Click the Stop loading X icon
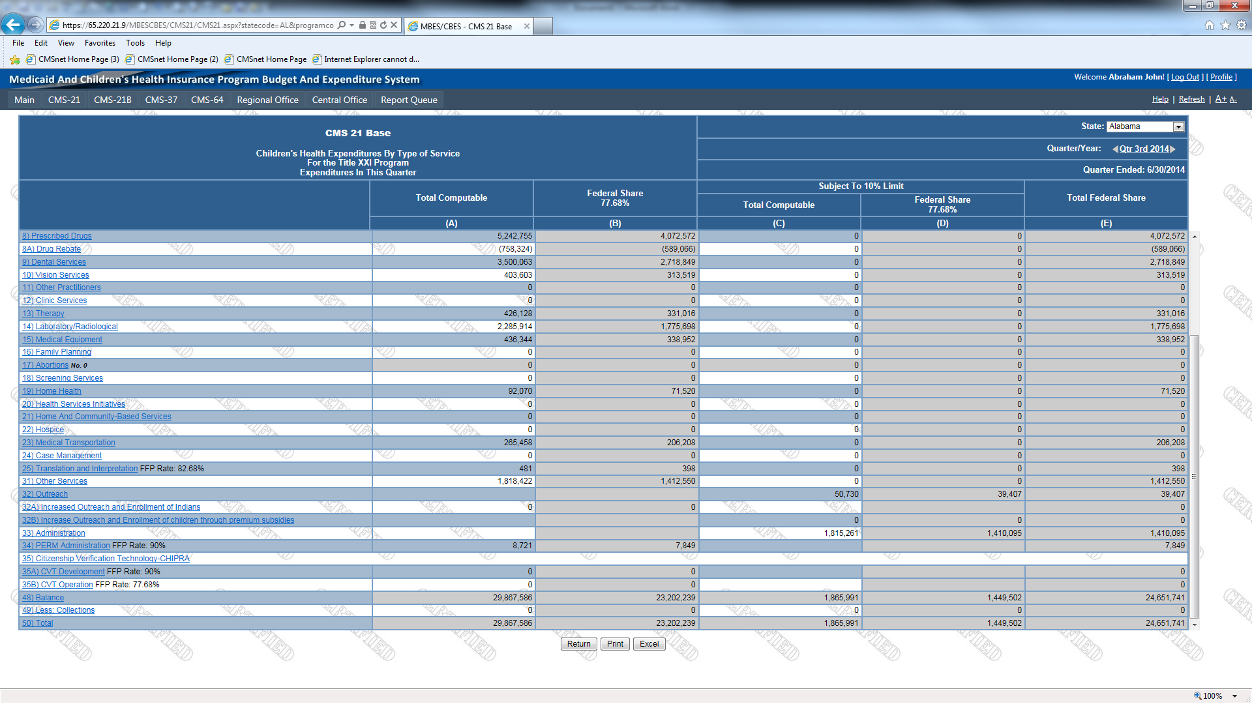Screen dimensions: 1252x704 click(x=394, y=25)
